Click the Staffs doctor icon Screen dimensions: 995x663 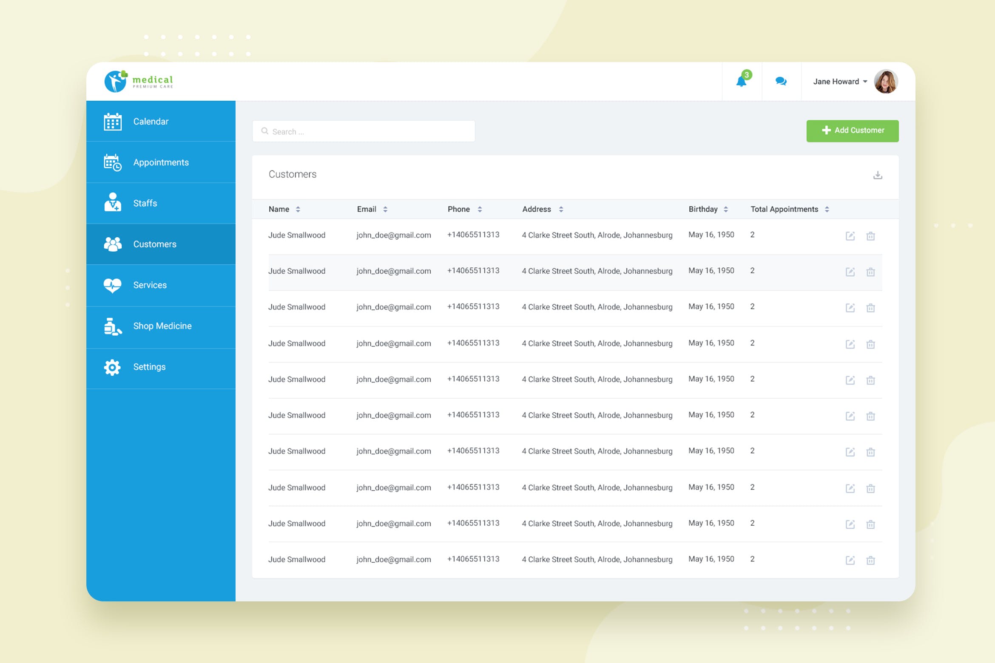[112, 203]
